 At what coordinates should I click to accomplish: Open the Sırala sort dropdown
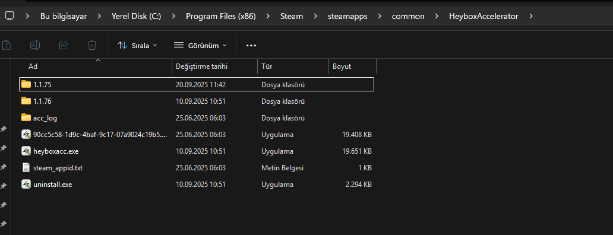(x=137, y=45)
